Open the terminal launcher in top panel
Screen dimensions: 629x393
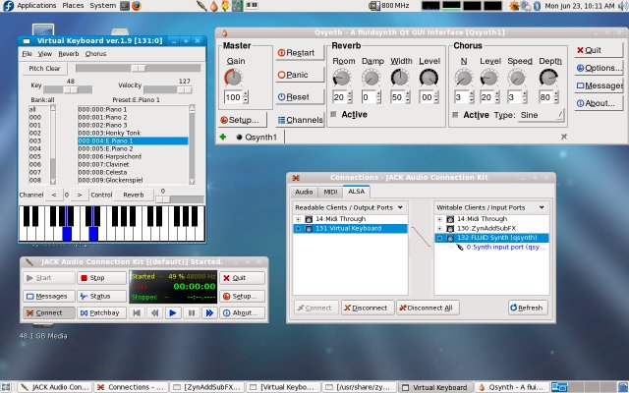tap(125, 6)
